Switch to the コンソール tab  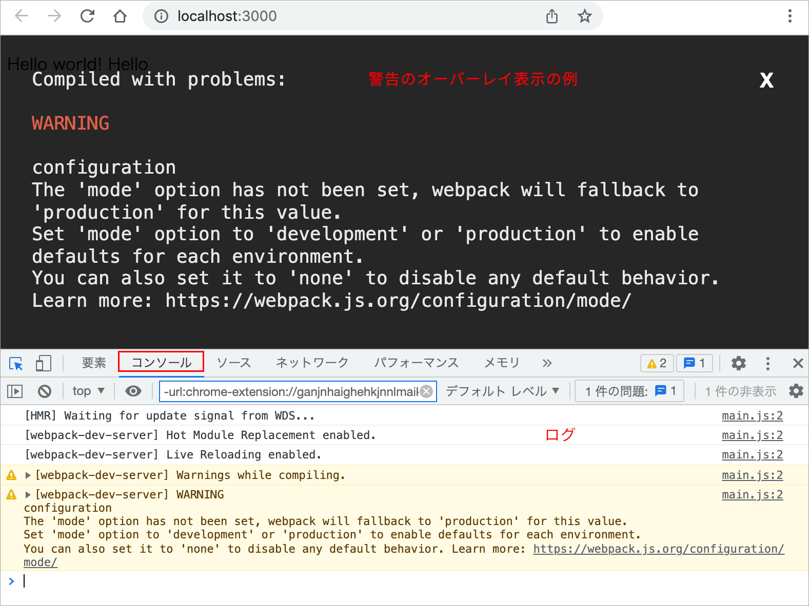tap(162, 363)
